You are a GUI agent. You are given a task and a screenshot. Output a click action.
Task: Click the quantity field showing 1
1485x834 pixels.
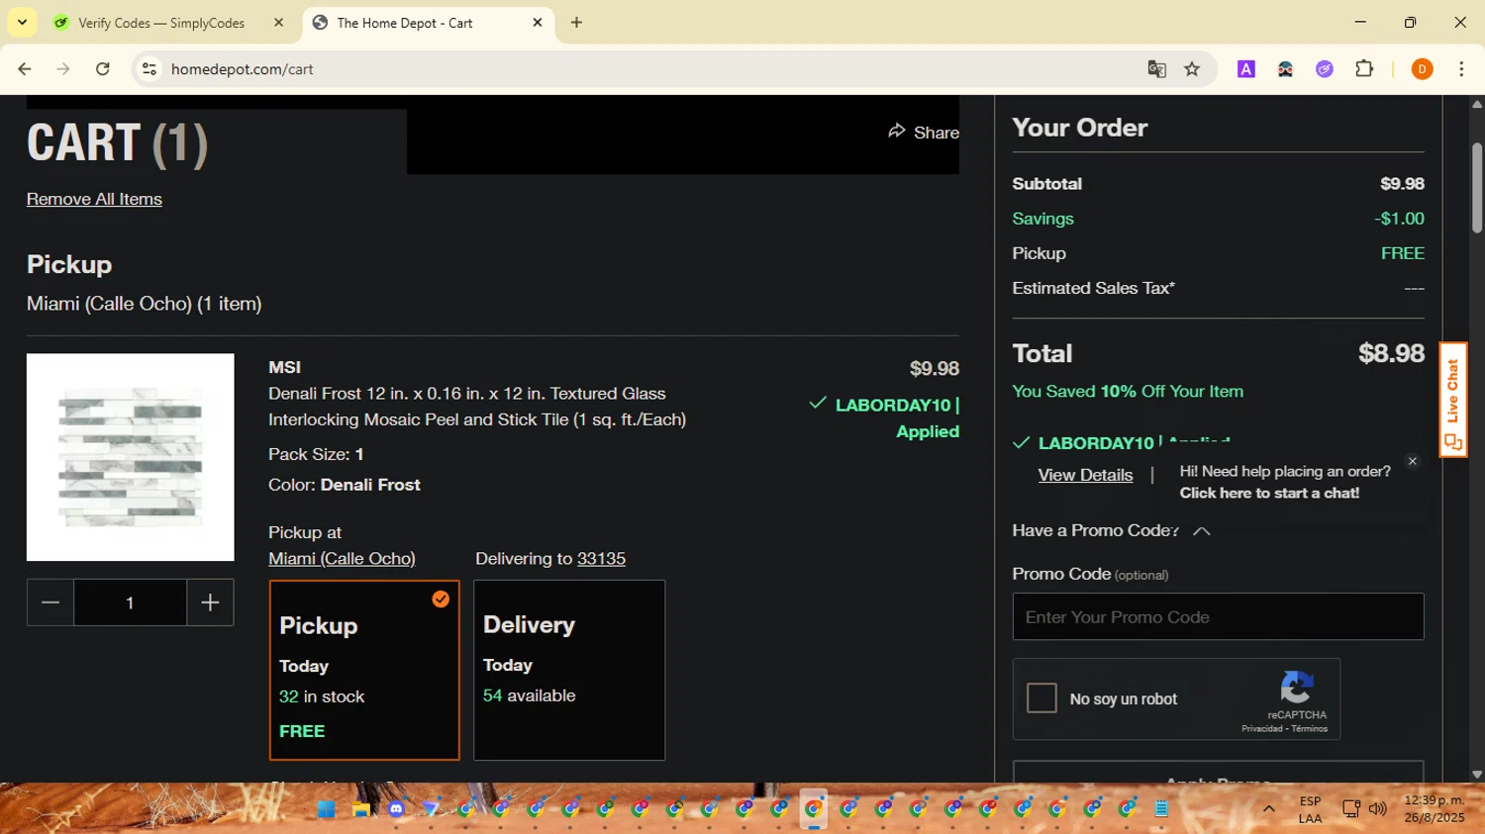[x=130, y=602]
